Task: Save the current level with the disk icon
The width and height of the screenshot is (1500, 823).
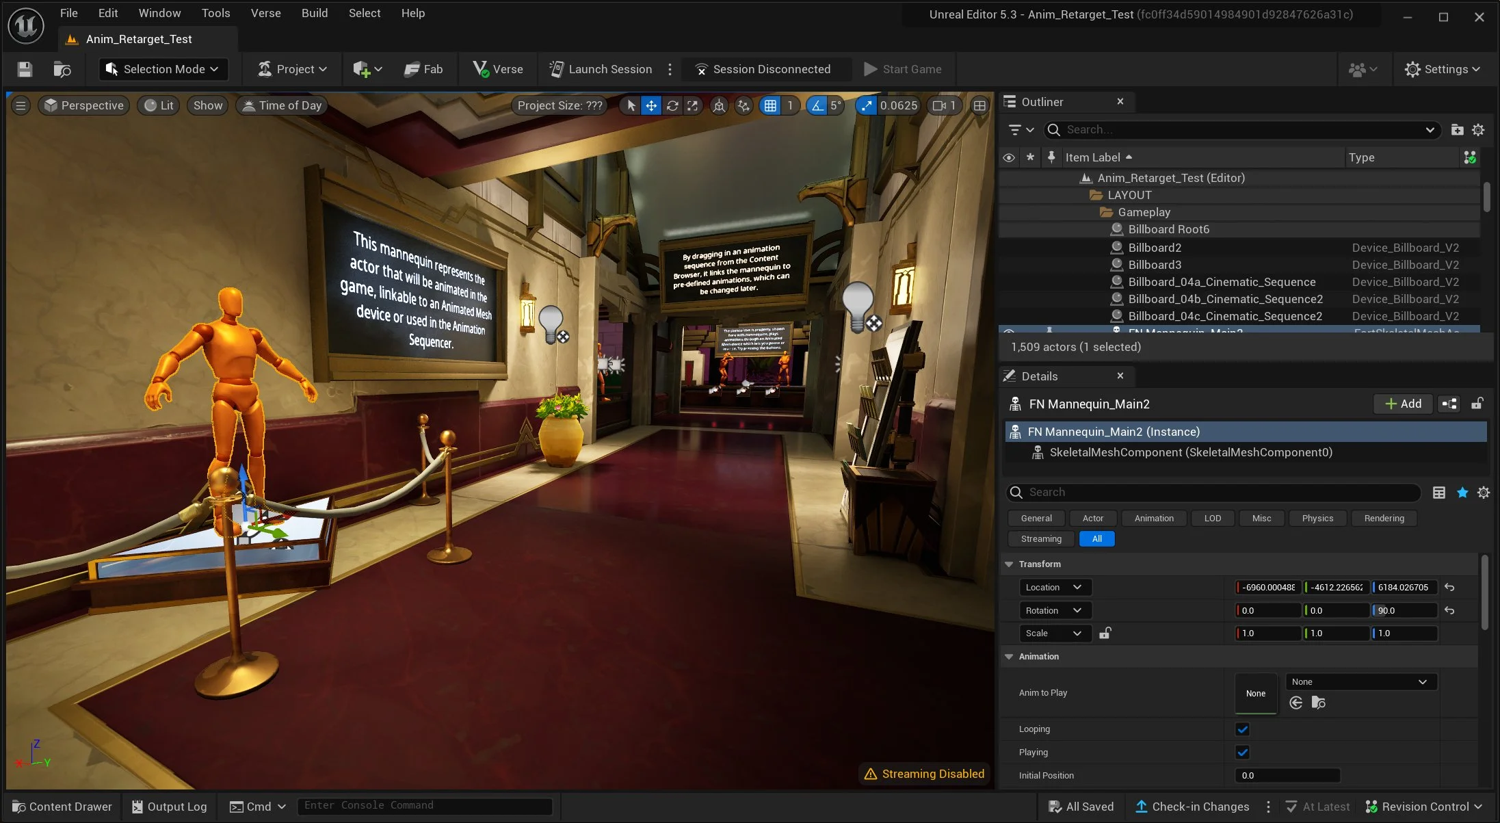Action: tap(25, 69)
